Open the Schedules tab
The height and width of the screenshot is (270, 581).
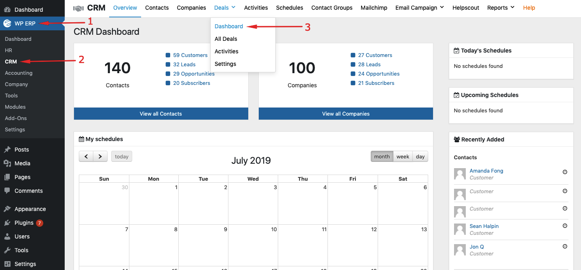coord(289,8)
